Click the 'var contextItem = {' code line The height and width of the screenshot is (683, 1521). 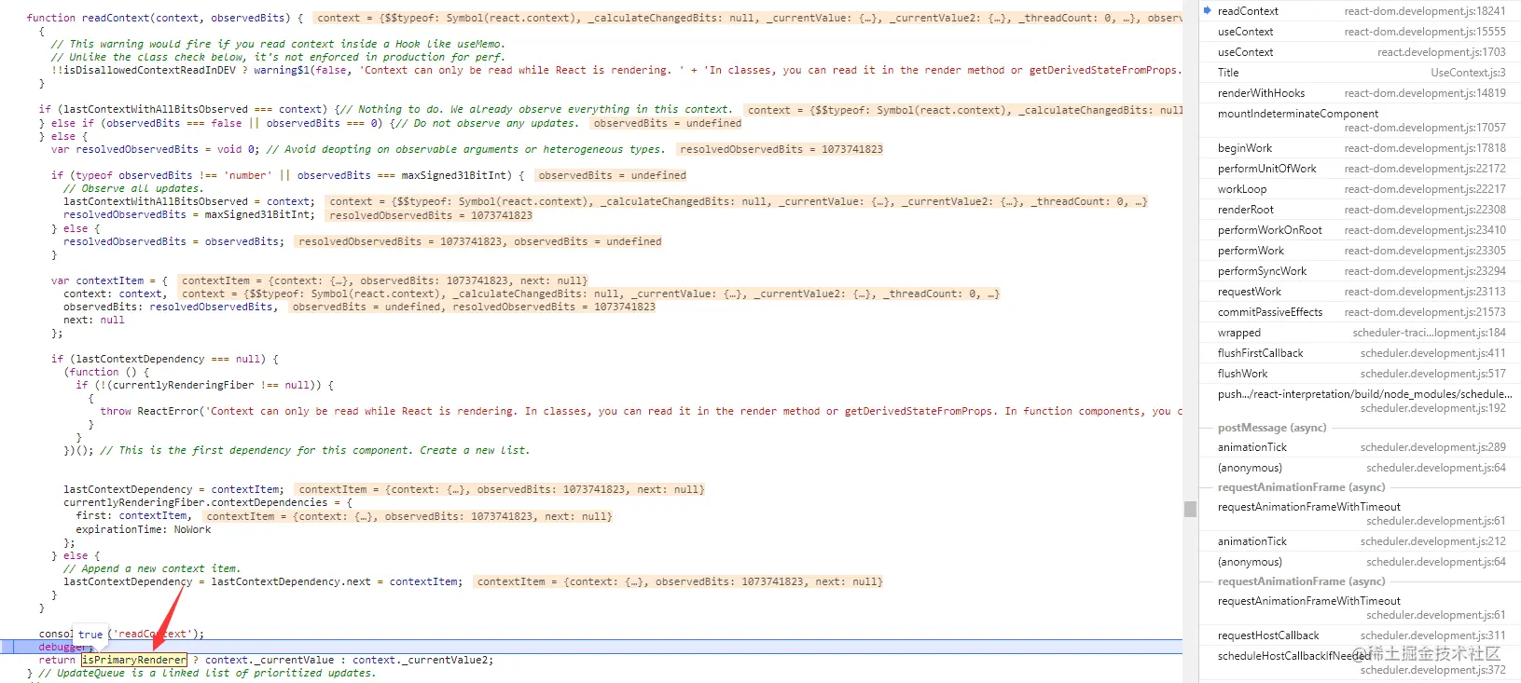pos(109,280)
